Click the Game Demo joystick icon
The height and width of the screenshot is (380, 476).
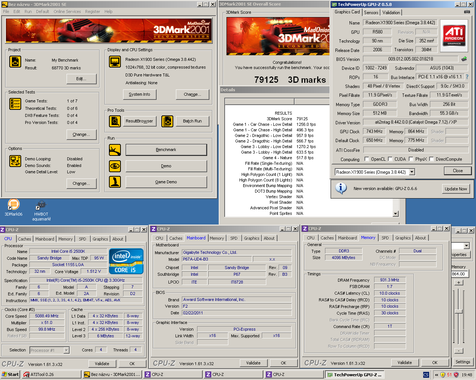click(115, 182)
